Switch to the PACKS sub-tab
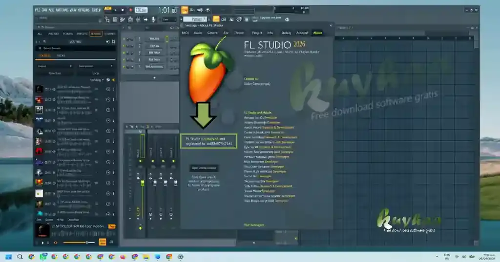The height and width of the screenshot is (262, 500). 61,56
